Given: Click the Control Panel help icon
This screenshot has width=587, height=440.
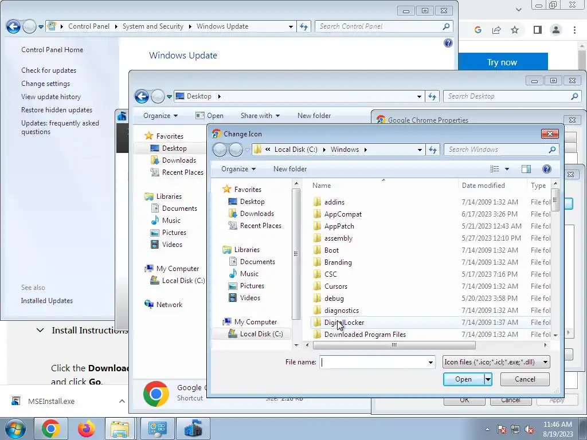Looking at the screenshot, I should 448,43.
